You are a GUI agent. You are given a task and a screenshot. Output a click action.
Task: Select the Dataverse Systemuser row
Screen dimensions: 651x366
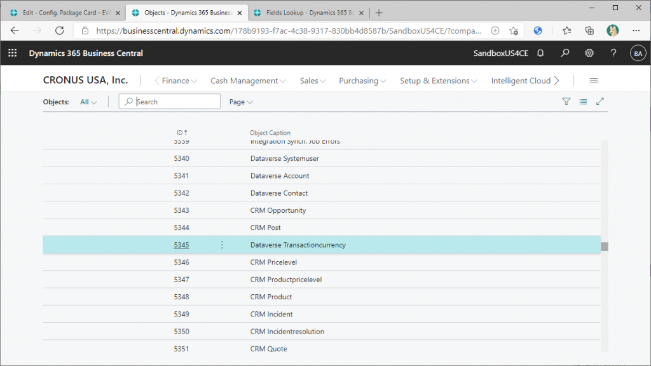322,158
